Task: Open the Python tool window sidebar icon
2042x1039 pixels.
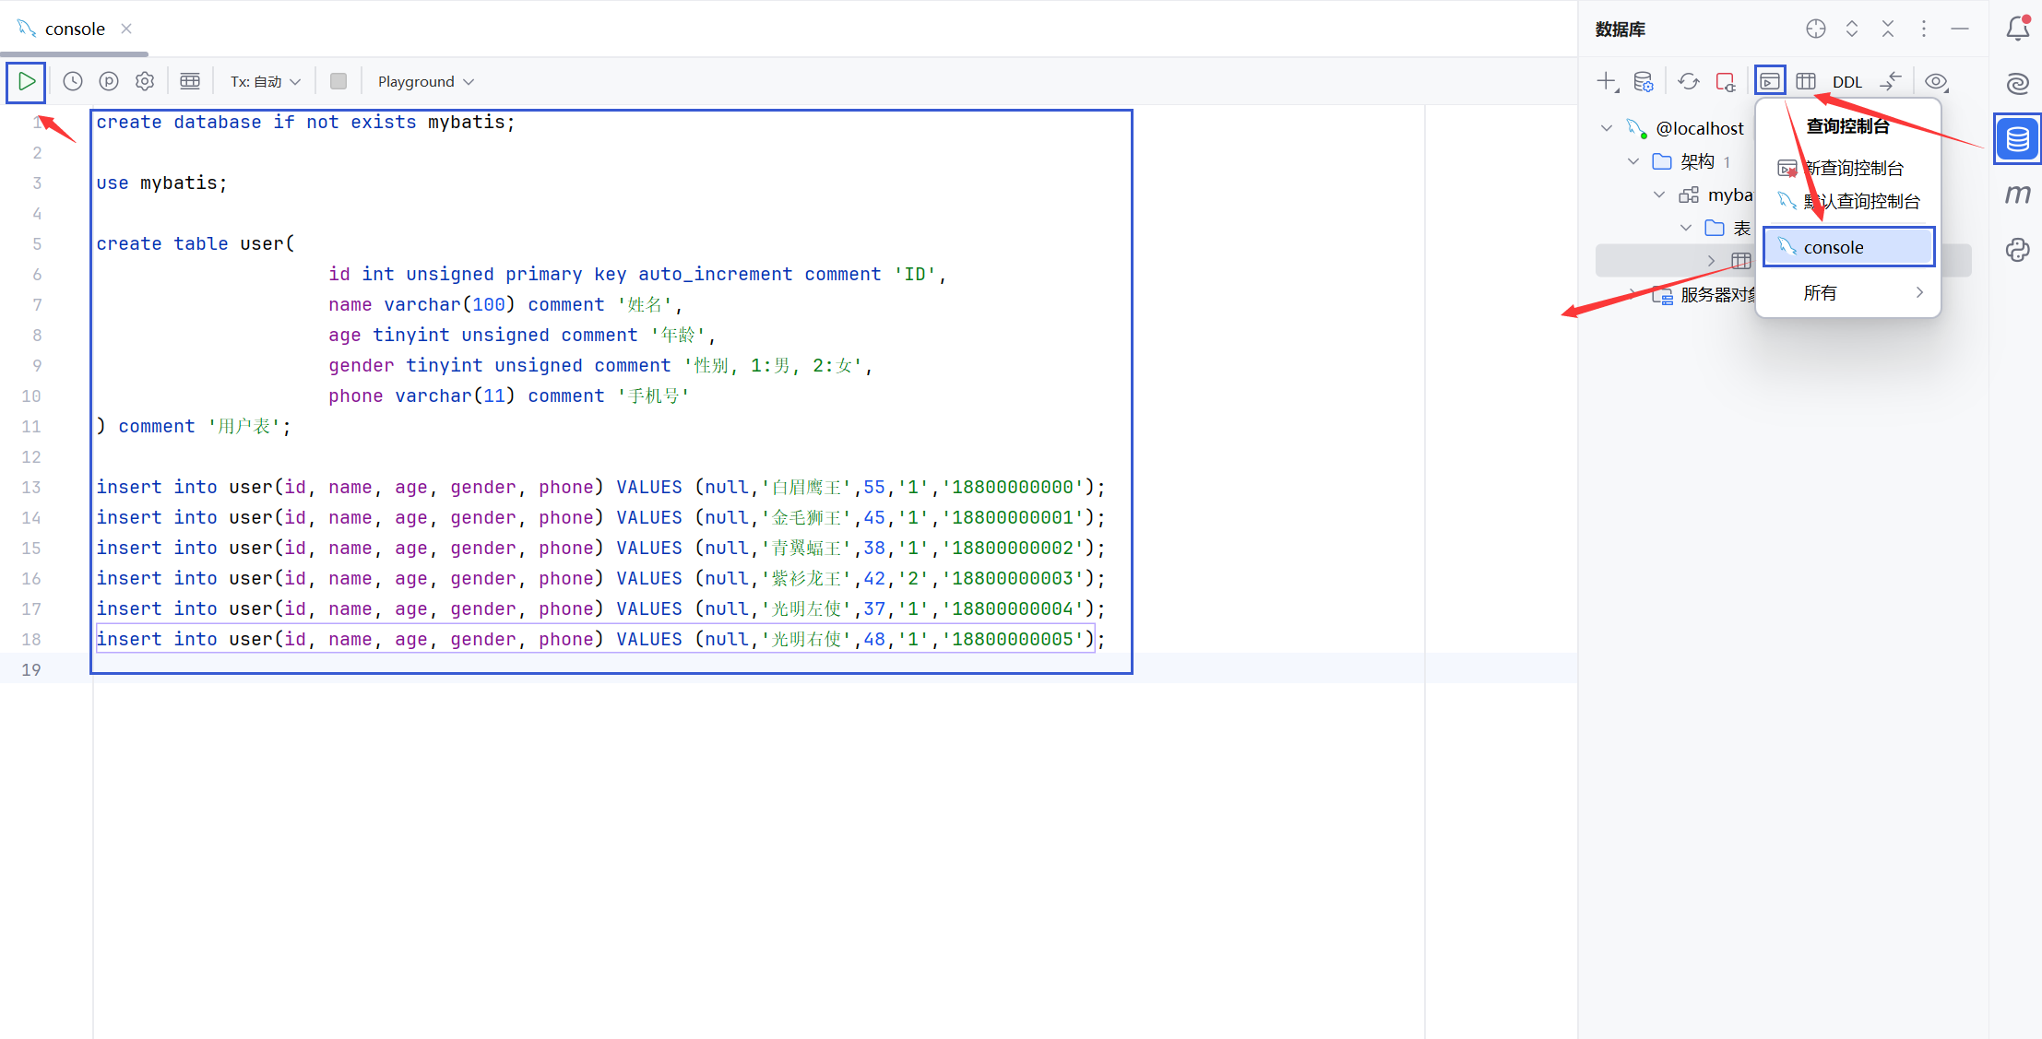Action: (x=2018, y=250)
